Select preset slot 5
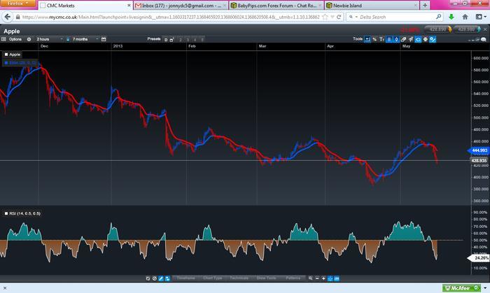Screen dimensions: 490x293 click(x=202, y=40)
